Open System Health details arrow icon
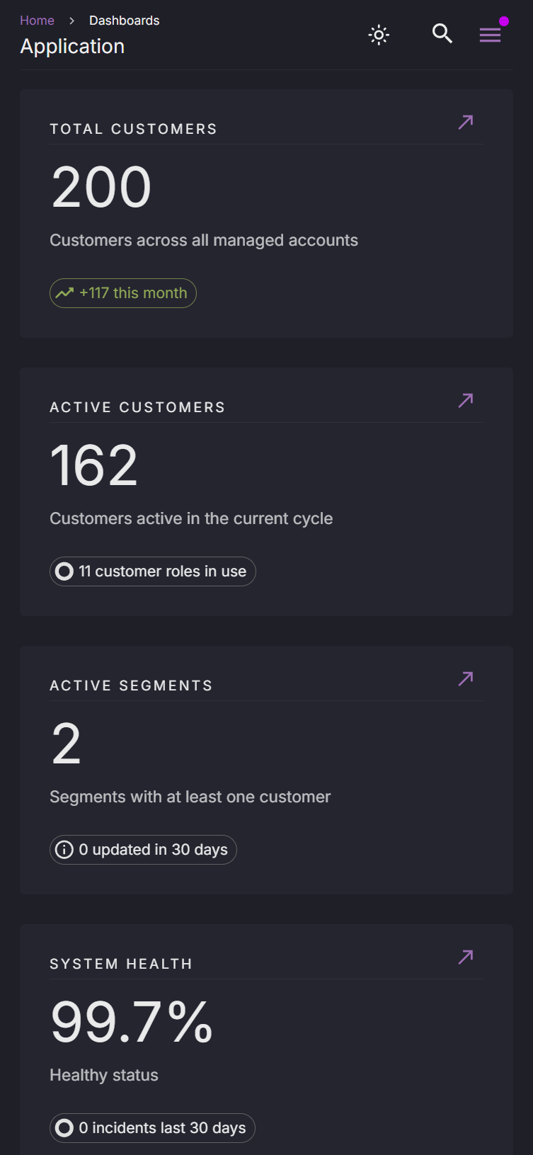Image resolution: width=533 pixels, height=1155 pixels. coord(466,957)
